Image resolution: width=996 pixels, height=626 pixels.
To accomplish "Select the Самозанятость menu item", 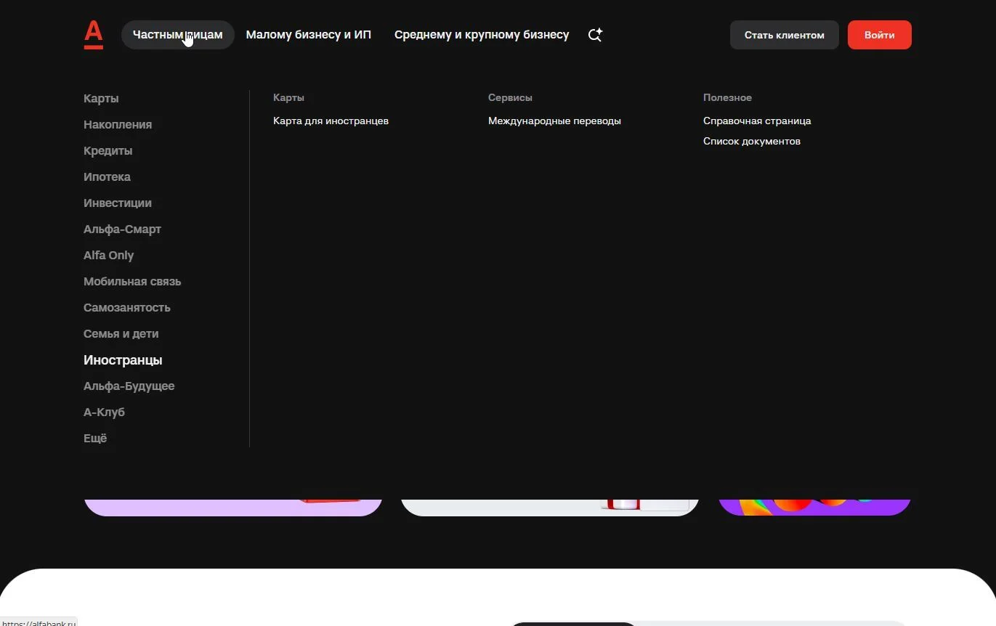I will (127, 308).
